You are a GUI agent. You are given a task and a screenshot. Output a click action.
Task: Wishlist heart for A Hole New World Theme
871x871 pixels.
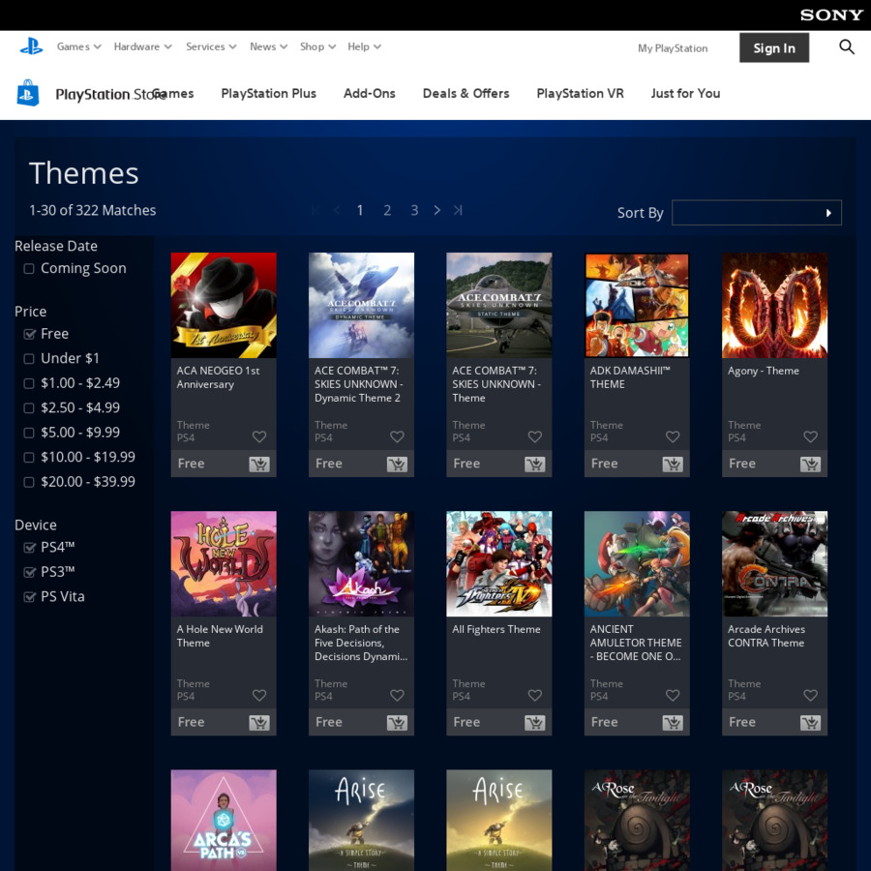[258, 696]
